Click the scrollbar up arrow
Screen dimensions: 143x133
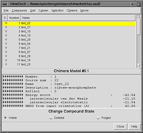(x=139, y=17)
